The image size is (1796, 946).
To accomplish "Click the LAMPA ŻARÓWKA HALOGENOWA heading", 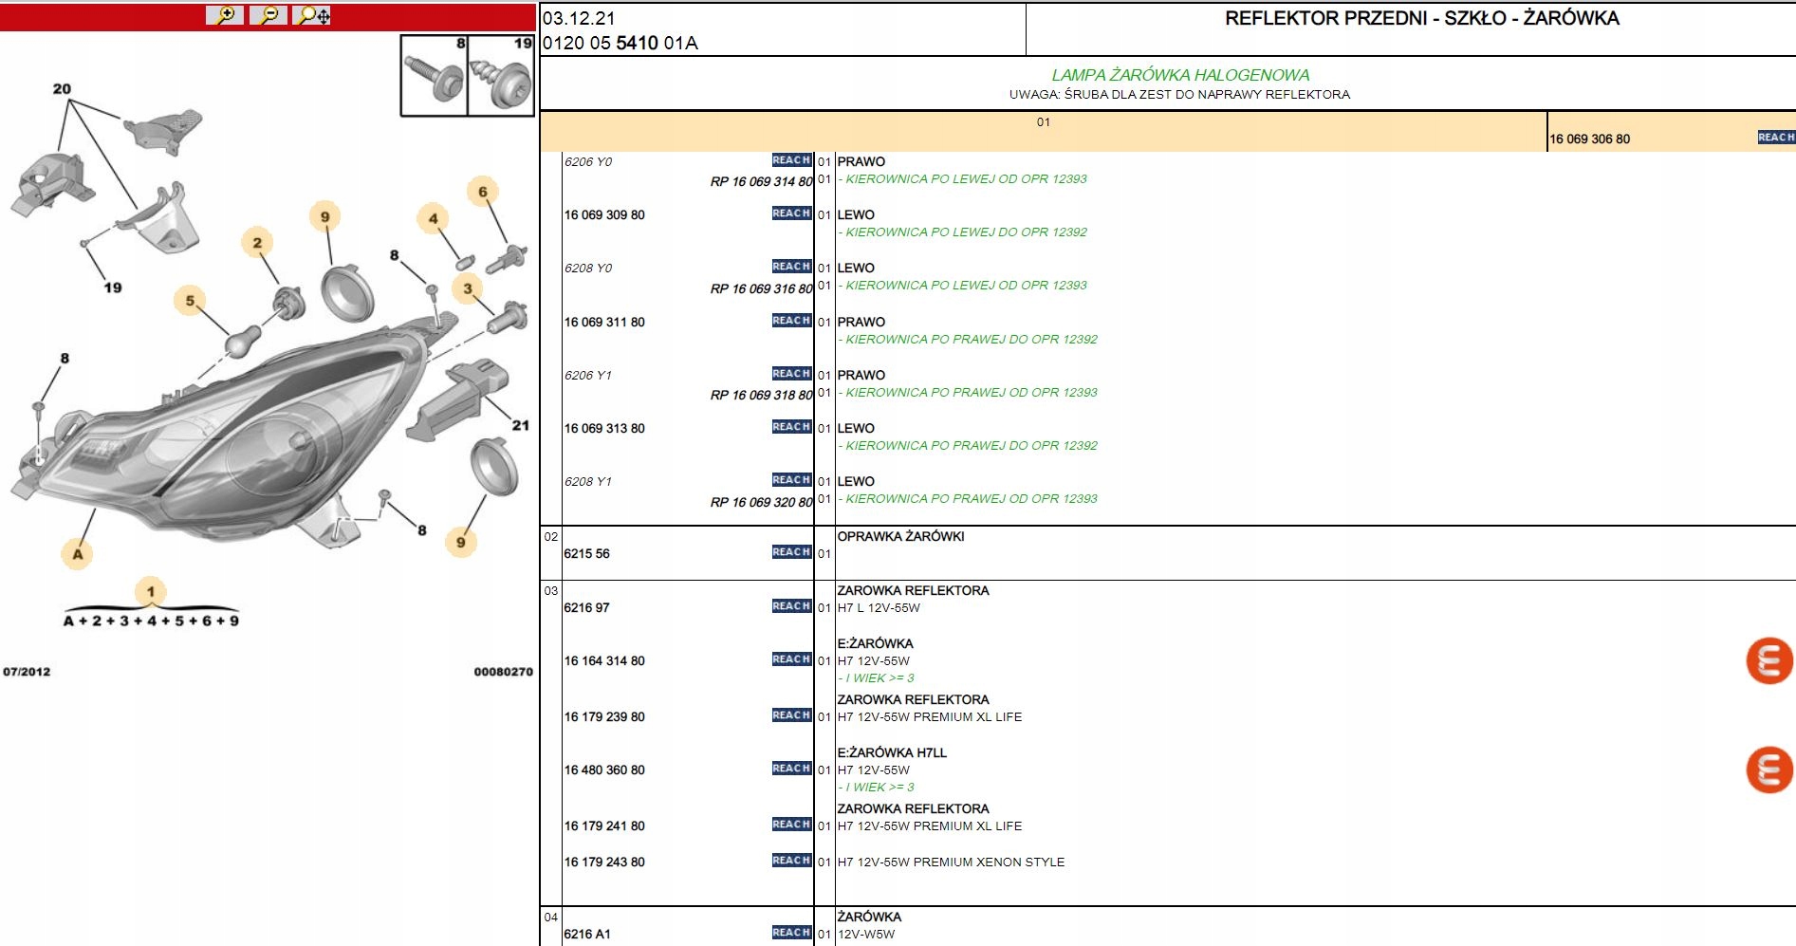I will [1180, 75].
